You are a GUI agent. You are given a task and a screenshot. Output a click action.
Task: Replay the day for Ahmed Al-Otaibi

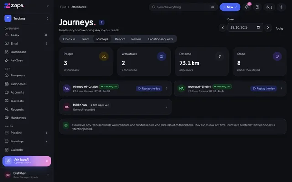[149, 89]
